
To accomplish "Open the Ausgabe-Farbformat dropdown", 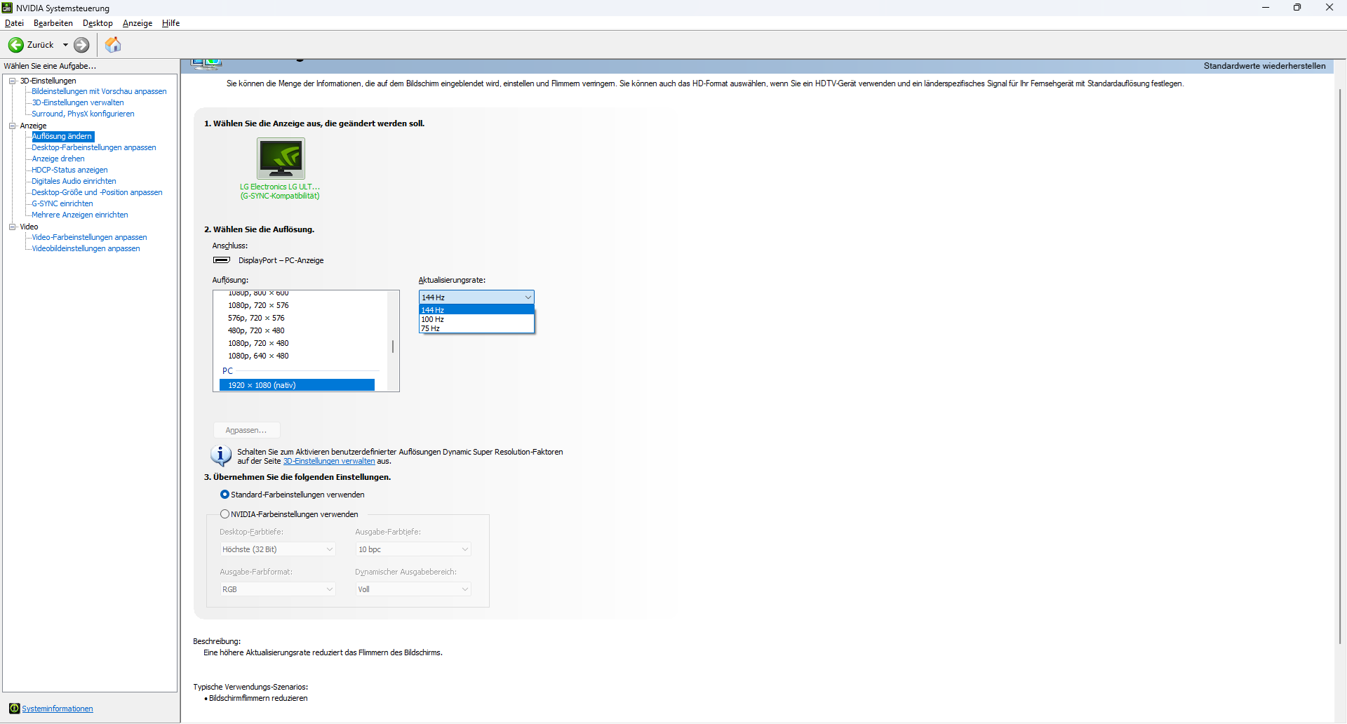I will pos(278,589).
